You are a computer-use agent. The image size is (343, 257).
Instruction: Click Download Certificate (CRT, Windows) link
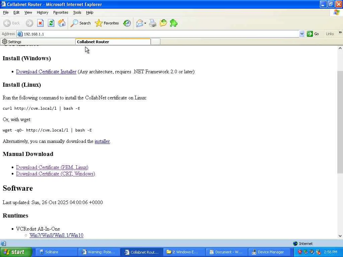(x=56, y=174)
